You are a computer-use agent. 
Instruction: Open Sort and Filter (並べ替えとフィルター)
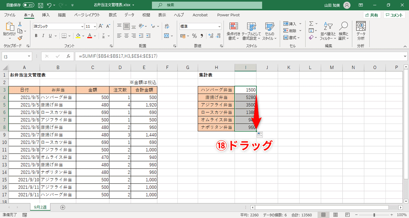pos(328,31)
